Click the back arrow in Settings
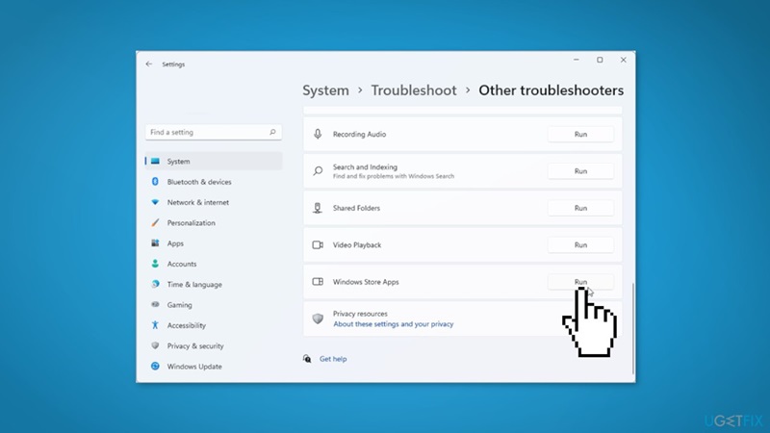 pos(149,64)
